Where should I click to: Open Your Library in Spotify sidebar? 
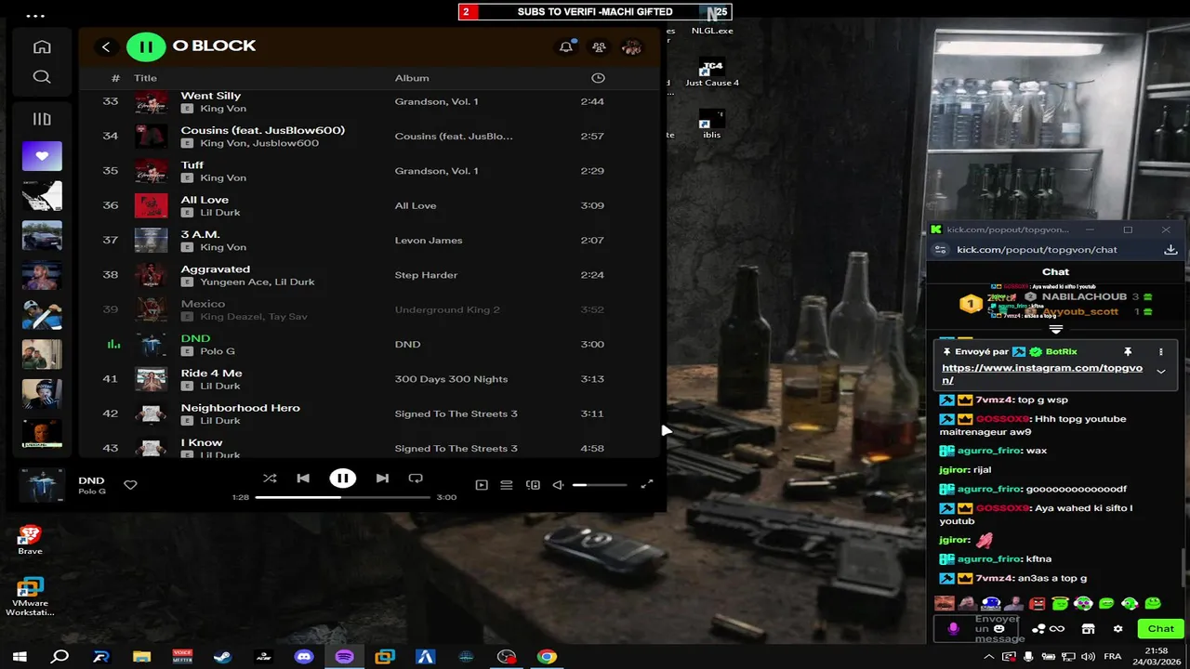pos(42,119)
